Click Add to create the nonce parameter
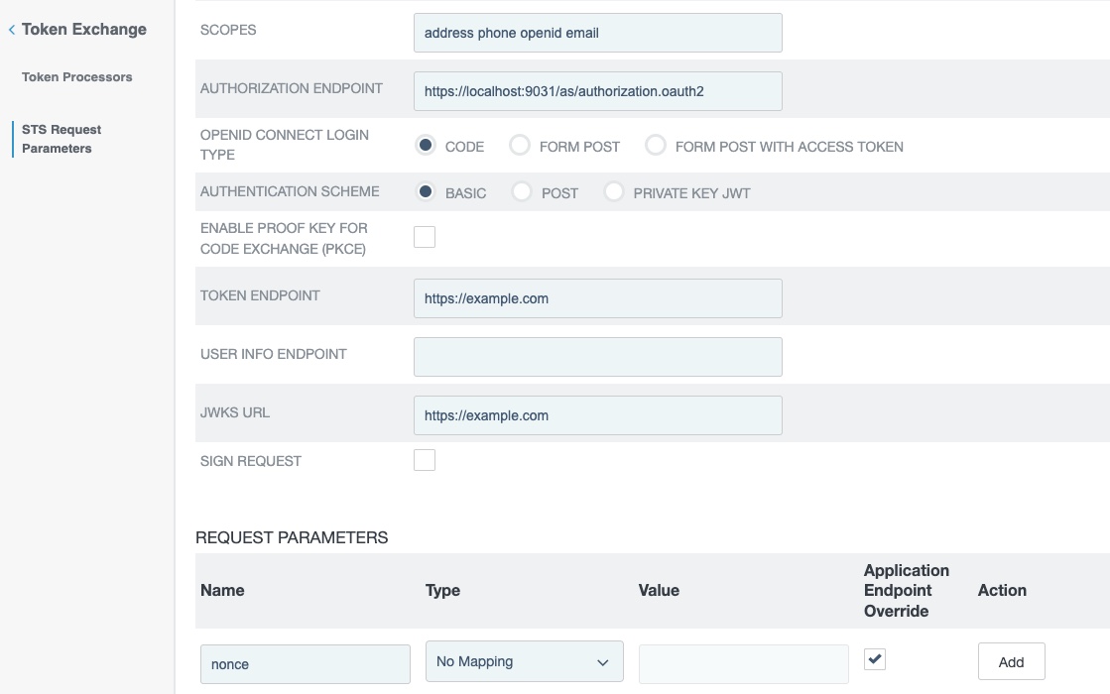The height and width of the screenshot is (694, 1110). [x=1010, y=661]
